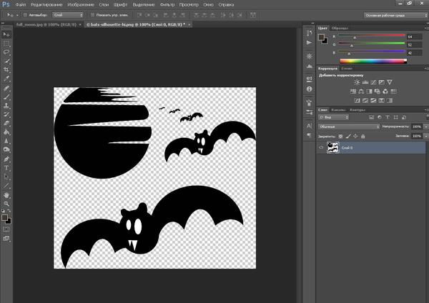The image size is (429, 303).
Task: Select the Move tool in the toolbox
Action: pyautogui.click(x=6, y=34)
